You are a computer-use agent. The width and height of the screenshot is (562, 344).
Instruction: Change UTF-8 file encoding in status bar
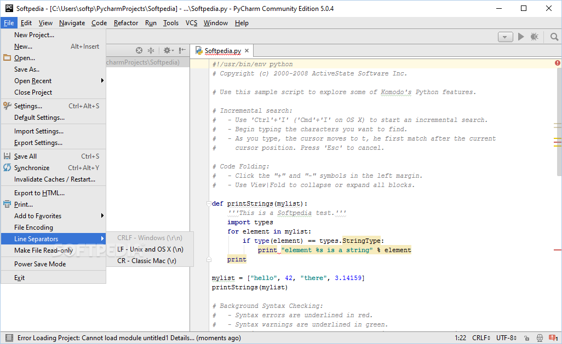pos(506,338)
